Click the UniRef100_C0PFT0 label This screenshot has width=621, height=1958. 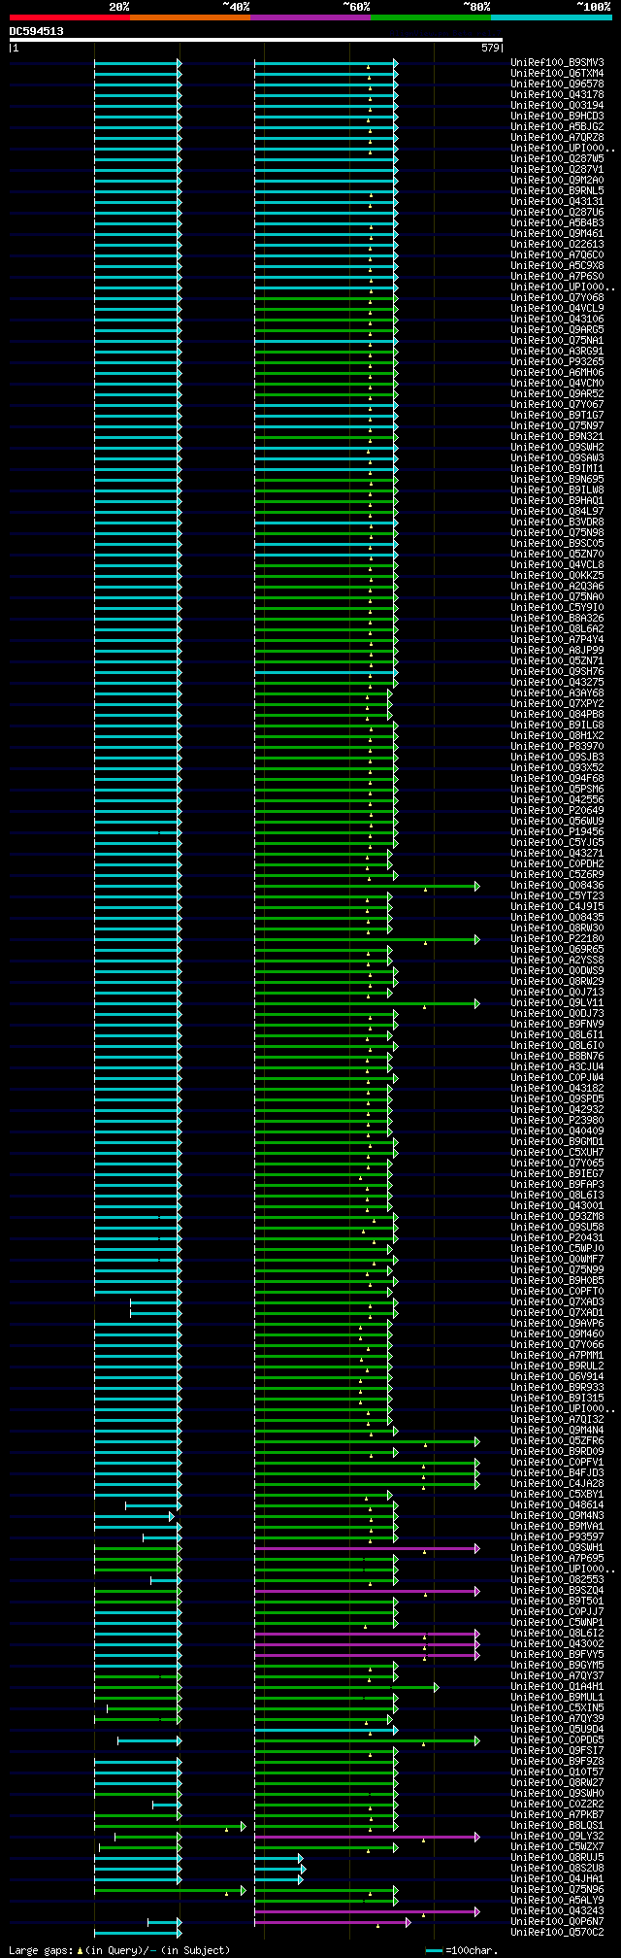pyautogui.click(x=557, y=1291)
